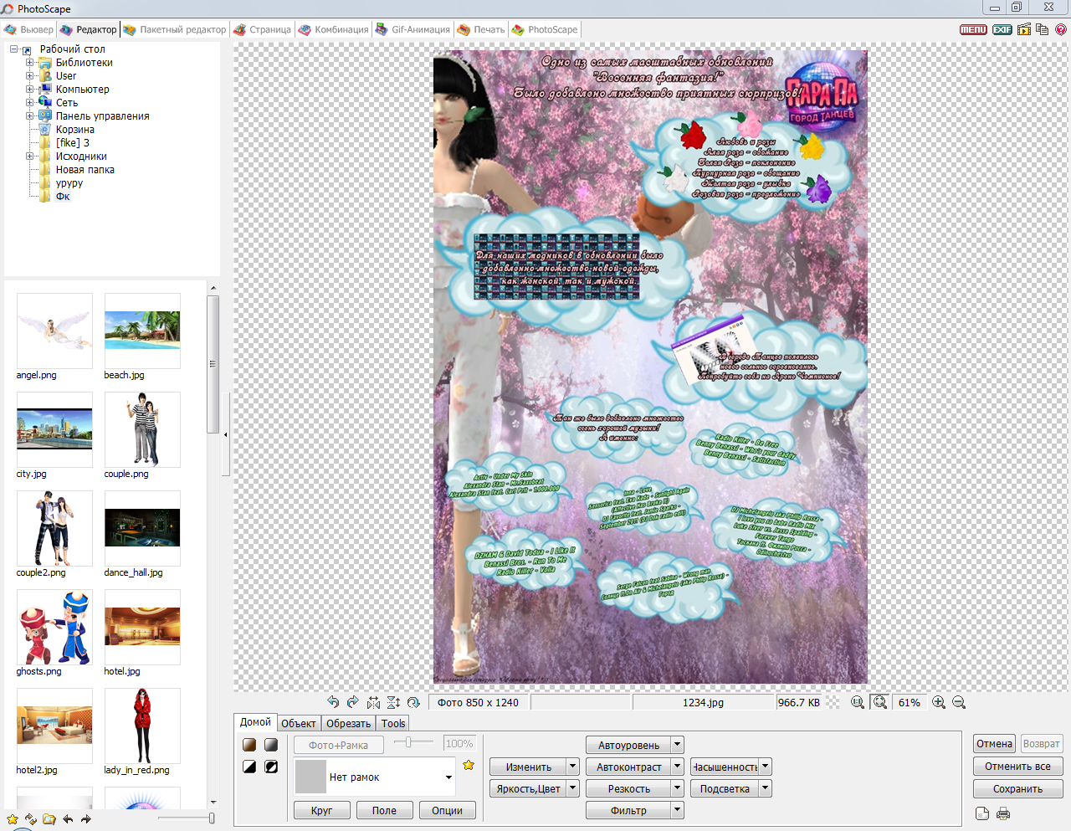
Task: Open the folder search icon
Action: [49, 819]
